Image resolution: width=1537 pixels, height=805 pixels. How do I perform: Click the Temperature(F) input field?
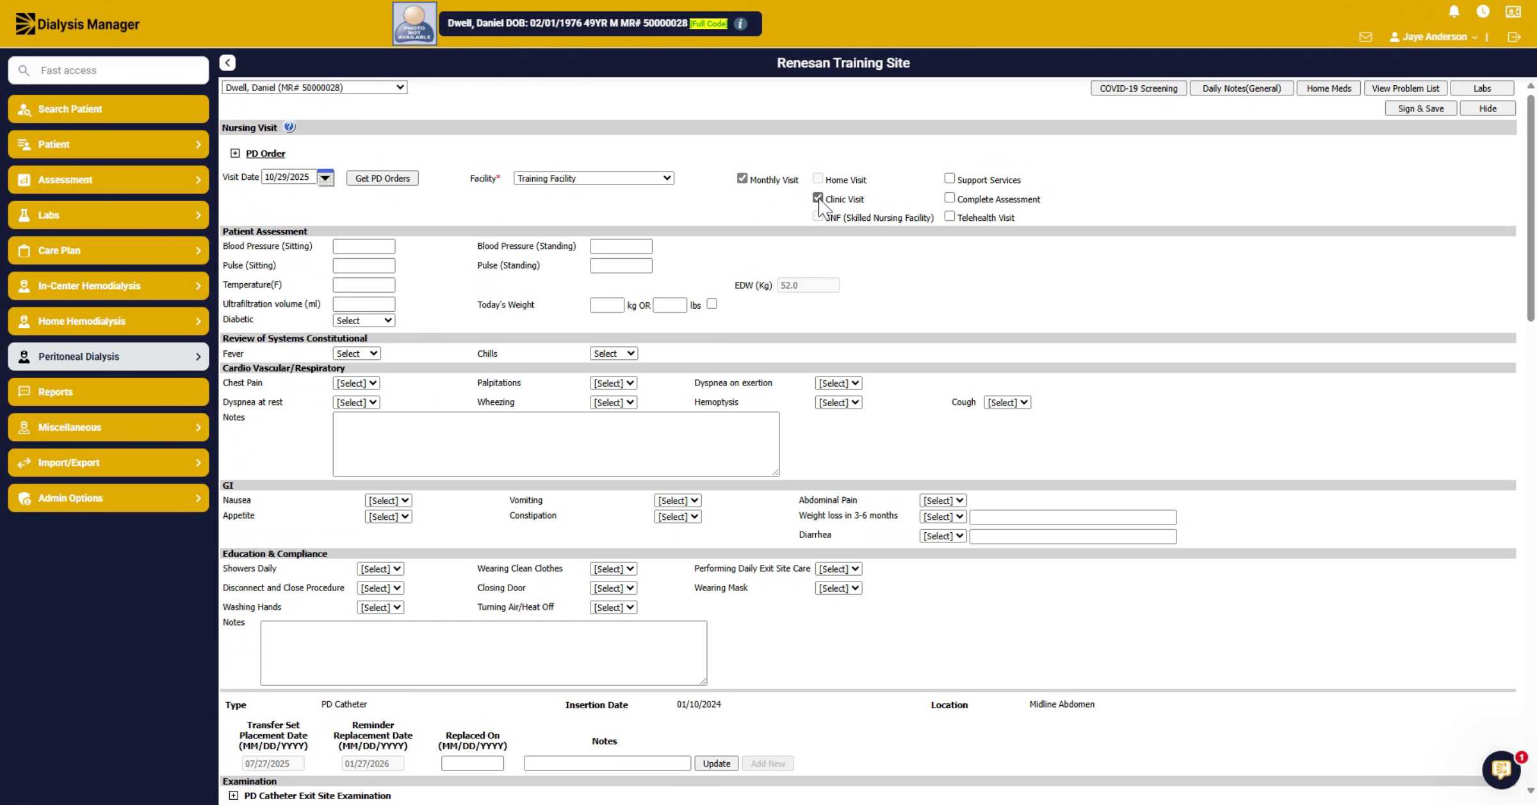(364, 284)
